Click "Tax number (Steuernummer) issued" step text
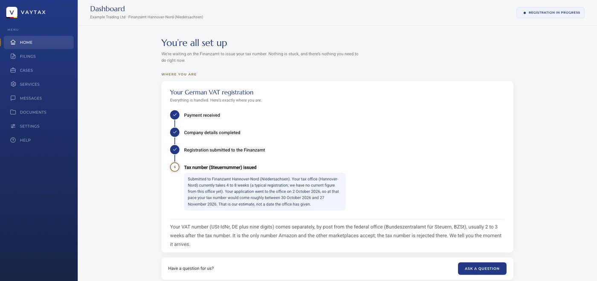Viewport: 597px width, 281px height. tap(220, 167)
